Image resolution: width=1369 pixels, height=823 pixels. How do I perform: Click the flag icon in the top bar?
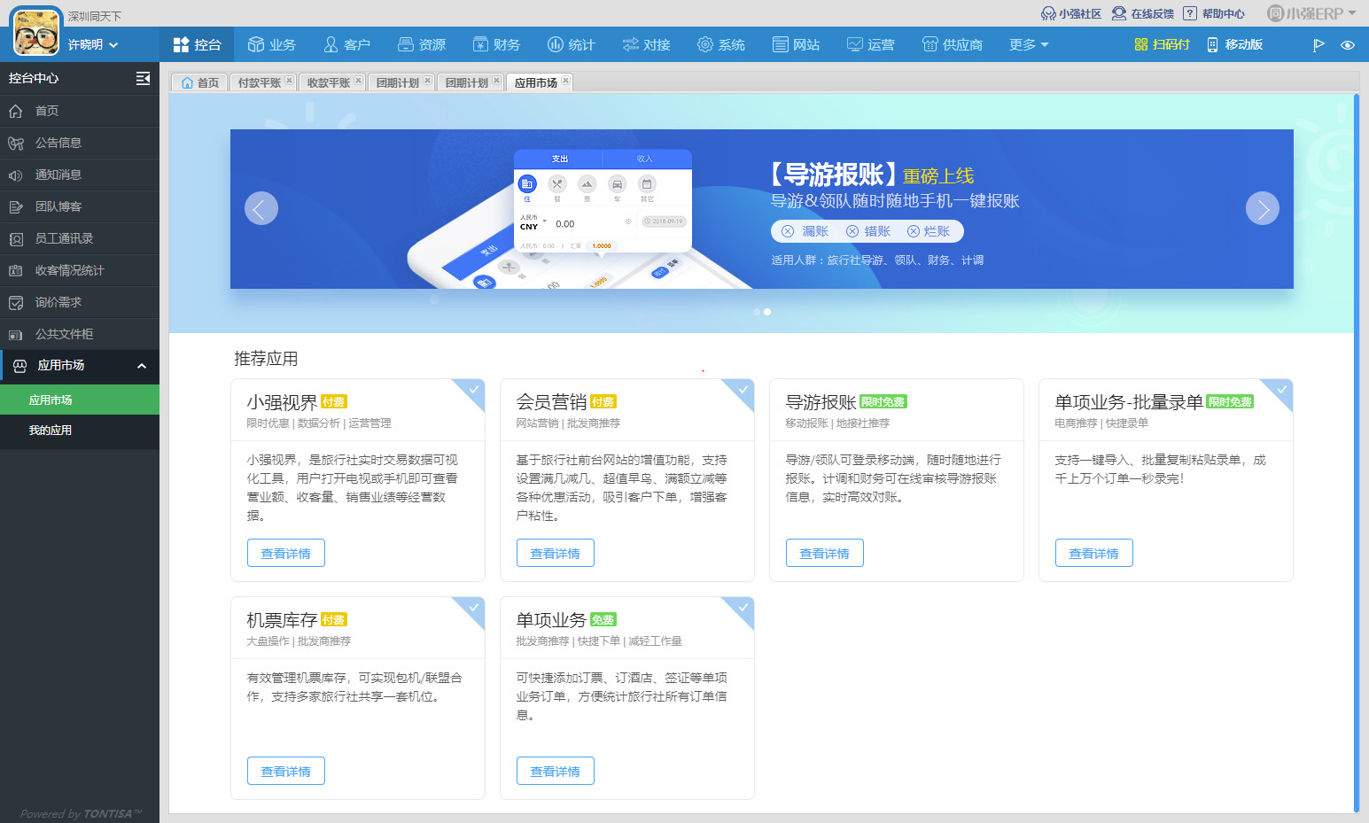(1319, 43)
